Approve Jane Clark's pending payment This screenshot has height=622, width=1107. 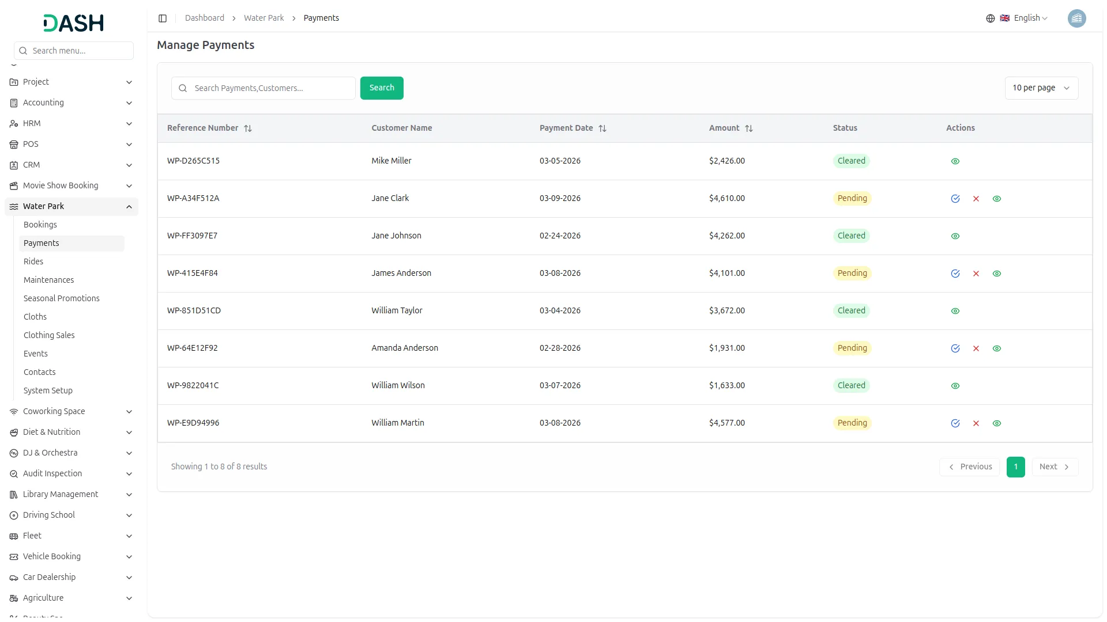coord(955,199)
